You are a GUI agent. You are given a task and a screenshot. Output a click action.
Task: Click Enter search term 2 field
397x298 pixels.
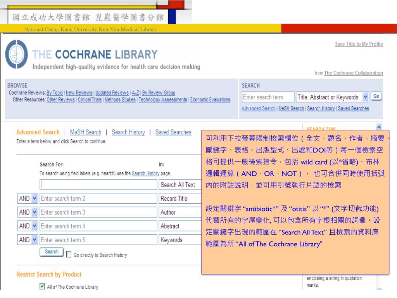tap(98, 198)
